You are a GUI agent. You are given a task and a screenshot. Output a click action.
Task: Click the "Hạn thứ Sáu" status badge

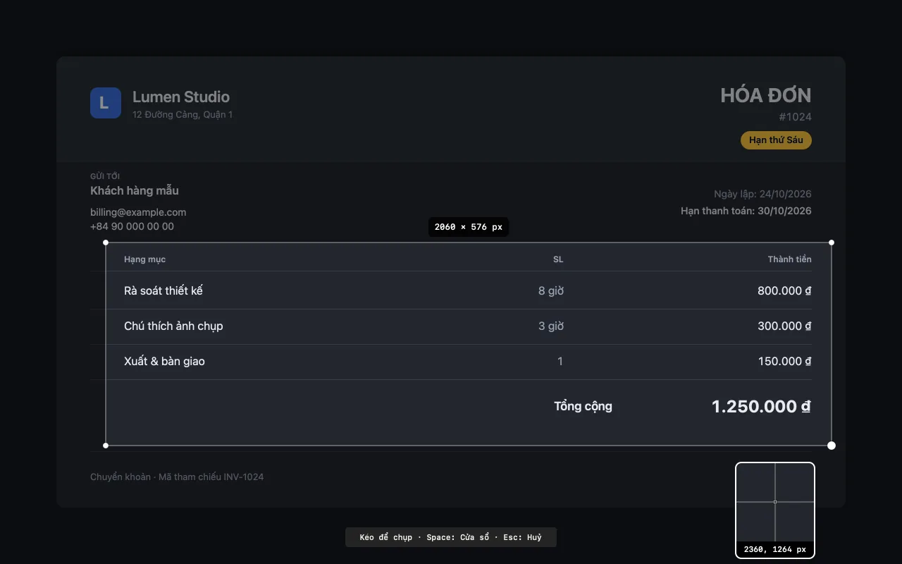(x=776, y=140)
